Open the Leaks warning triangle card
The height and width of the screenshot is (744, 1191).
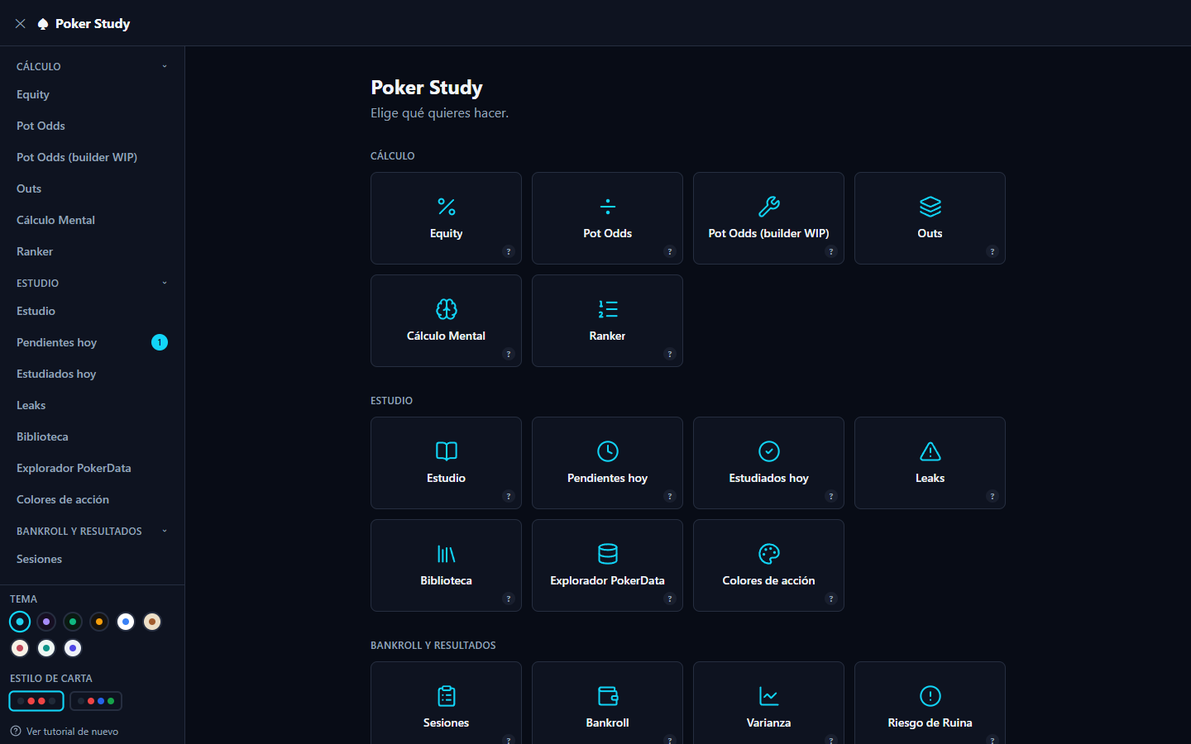tap(930, 463)
